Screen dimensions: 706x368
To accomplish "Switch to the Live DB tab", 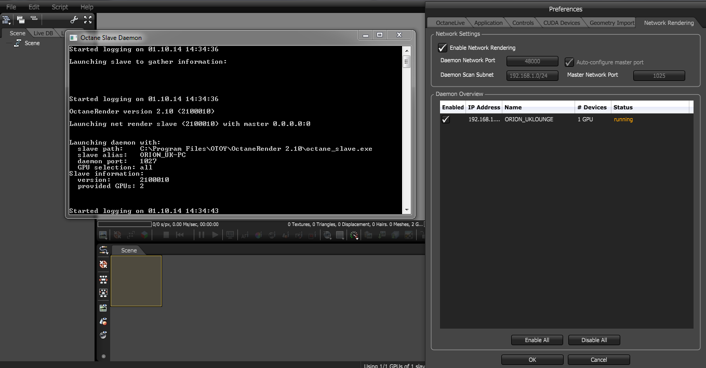I will coord(43,33).
